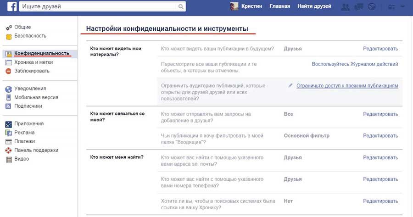Open privacy shortcuts icon in top bar

[x=392, y=7]
